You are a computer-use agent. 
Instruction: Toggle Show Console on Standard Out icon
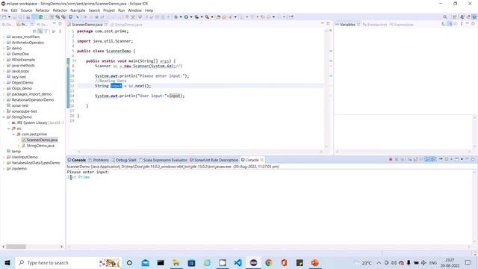tap(427, 159)
